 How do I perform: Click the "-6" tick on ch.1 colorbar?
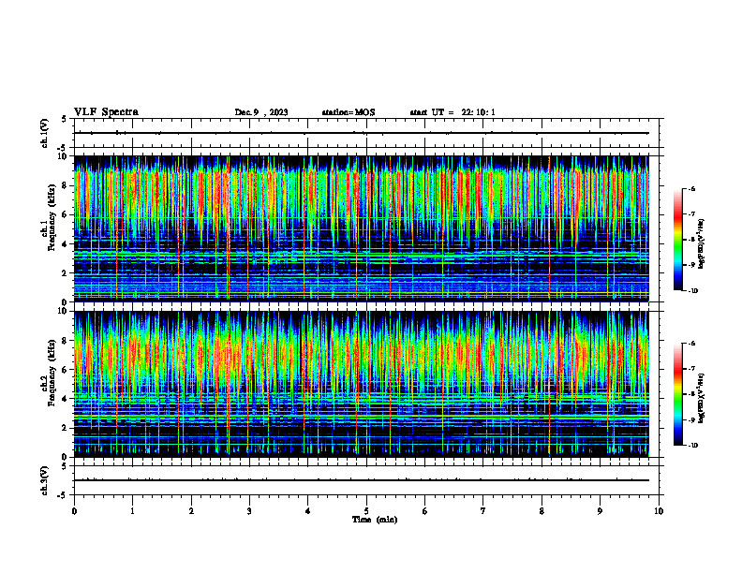click(x=691, y=189)
